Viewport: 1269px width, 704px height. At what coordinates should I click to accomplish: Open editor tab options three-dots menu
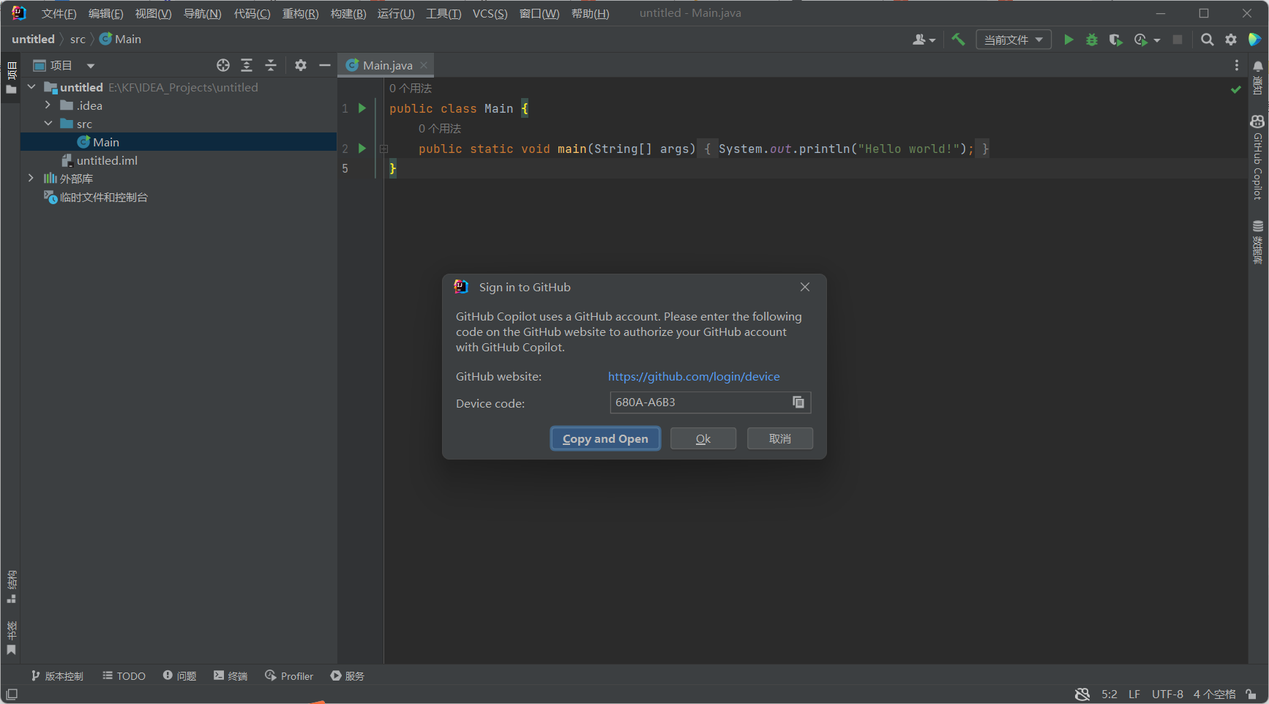click(x=1237, y=65)
